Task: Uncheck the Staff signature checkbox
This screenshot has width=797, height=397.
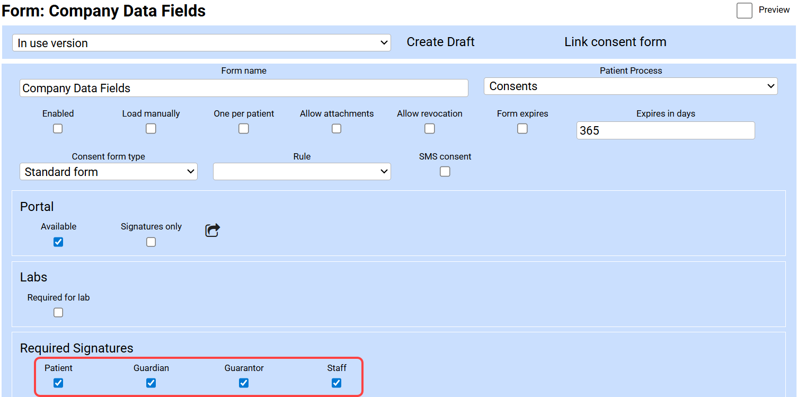Action: point(336,383)
